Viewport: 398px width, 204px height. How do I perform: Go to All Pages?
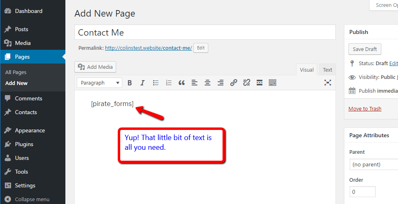16,72
